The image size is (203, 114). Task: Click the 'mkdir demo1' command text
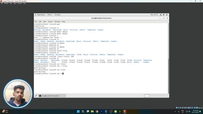[62, 32]
